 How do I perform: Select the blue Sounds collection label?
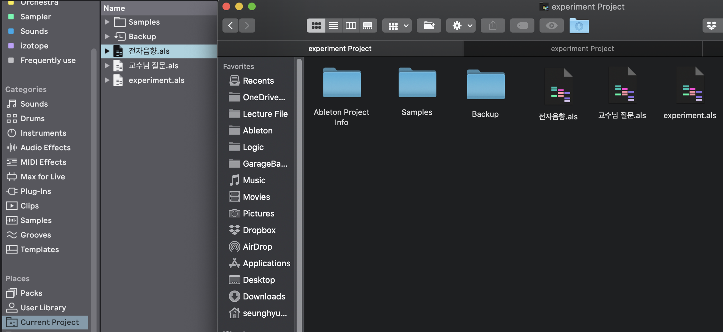pyautogui.click(x=34, y=31)
